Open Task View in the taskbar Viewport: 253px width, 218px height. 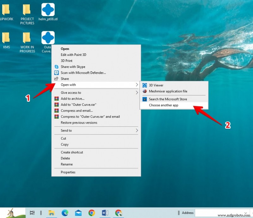tap(32, 213)
